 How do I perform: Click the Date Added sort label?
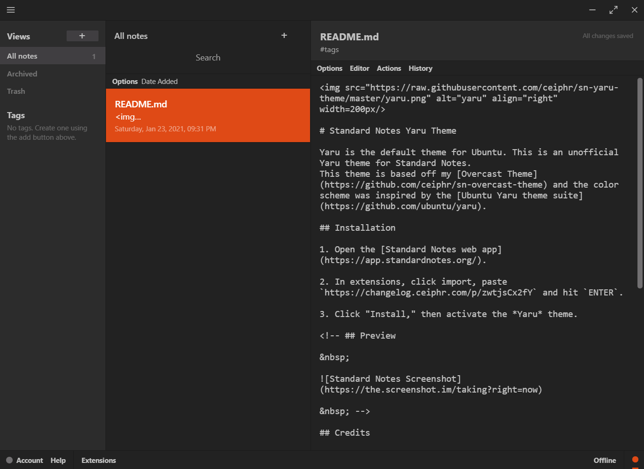[x=159, y=82]
